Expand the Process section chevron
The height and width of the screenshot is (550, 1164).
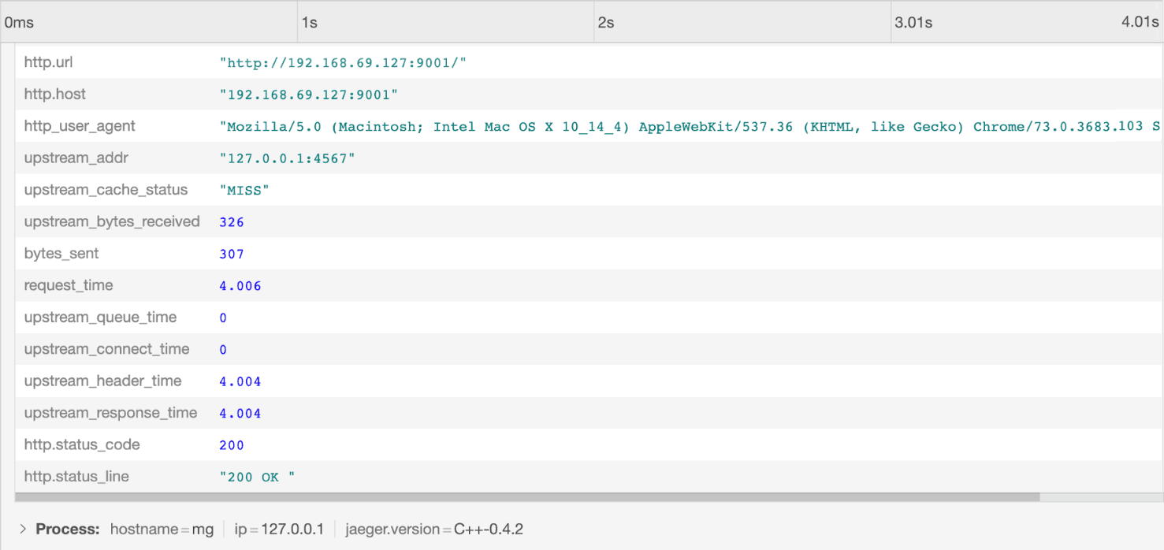point(23,529)
